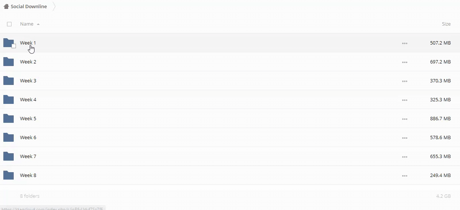
Task: Check the select-all files checkbox
Action: pos(9,24)
